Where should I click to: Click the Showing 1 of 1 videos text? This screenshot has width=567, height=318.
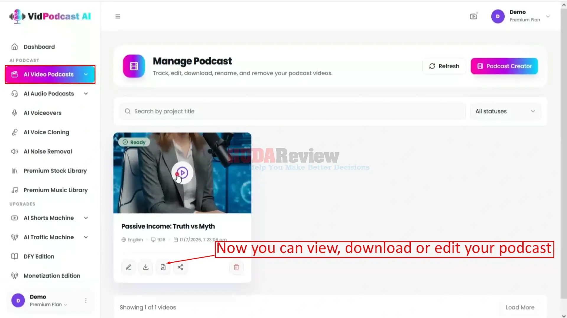pyautogui.click(x=148, y=307)
